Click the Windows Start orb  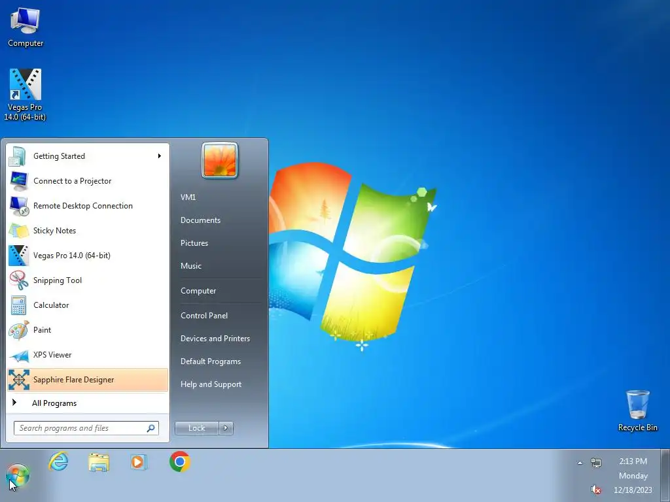18,475
